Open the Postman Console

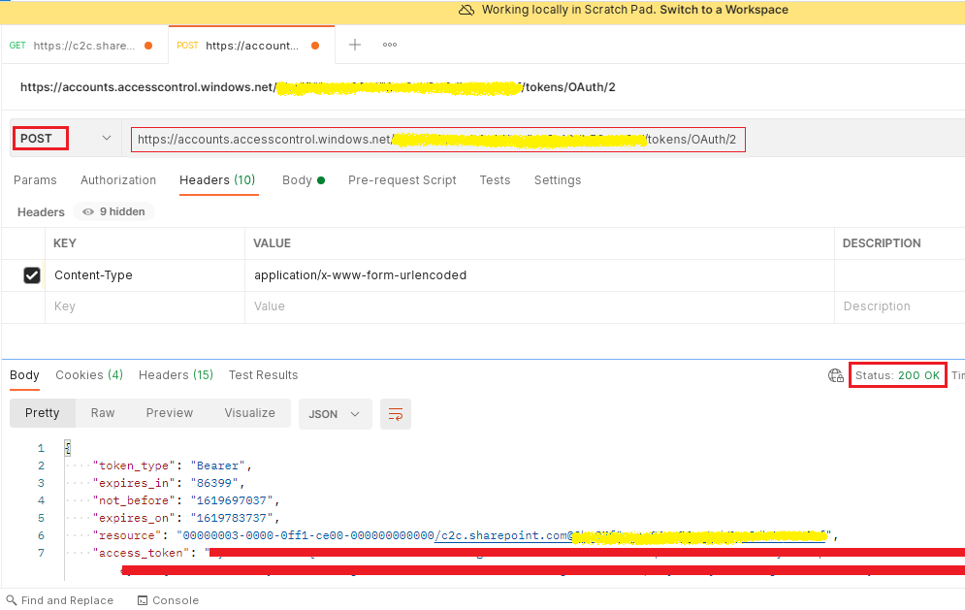click(168, 599)
